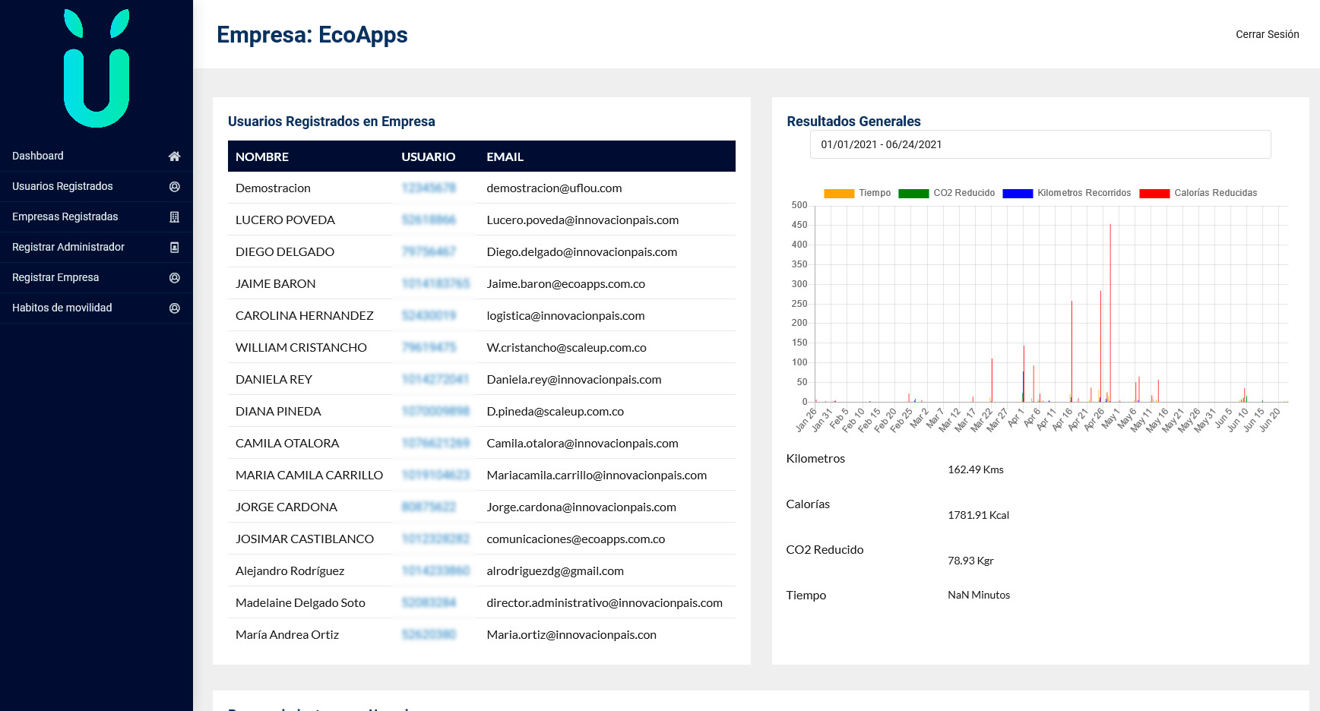Open Usuarios Registrados menu item
This screenshot has height=711, width=1320.
click(97, 186)
